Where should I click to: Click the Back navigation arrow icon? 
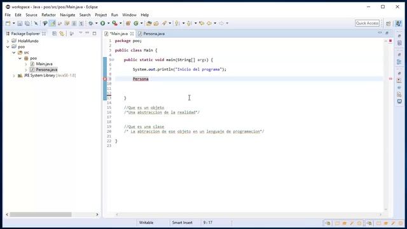pyautogui.click(x=209, y=24)
